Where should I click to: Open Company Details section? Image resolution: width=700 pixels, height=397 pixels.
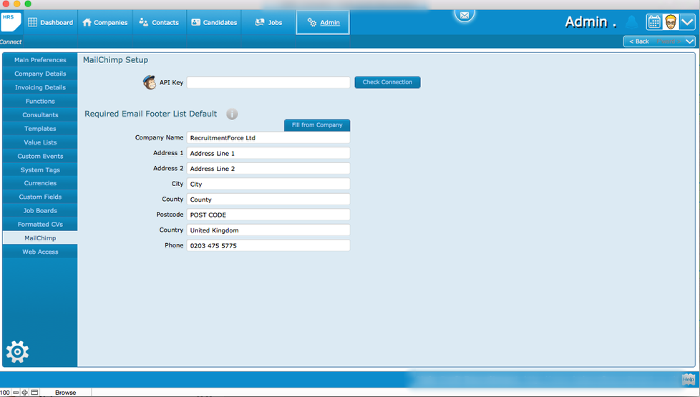(40, 74)
